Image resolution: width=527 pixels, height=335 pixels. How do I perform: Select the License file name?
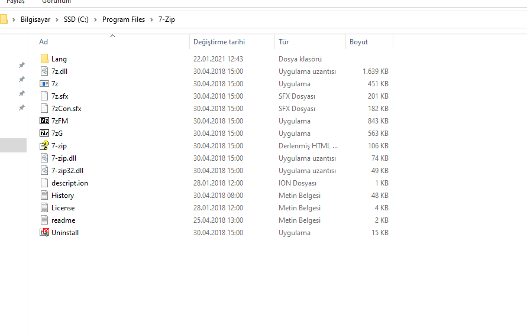63,208
